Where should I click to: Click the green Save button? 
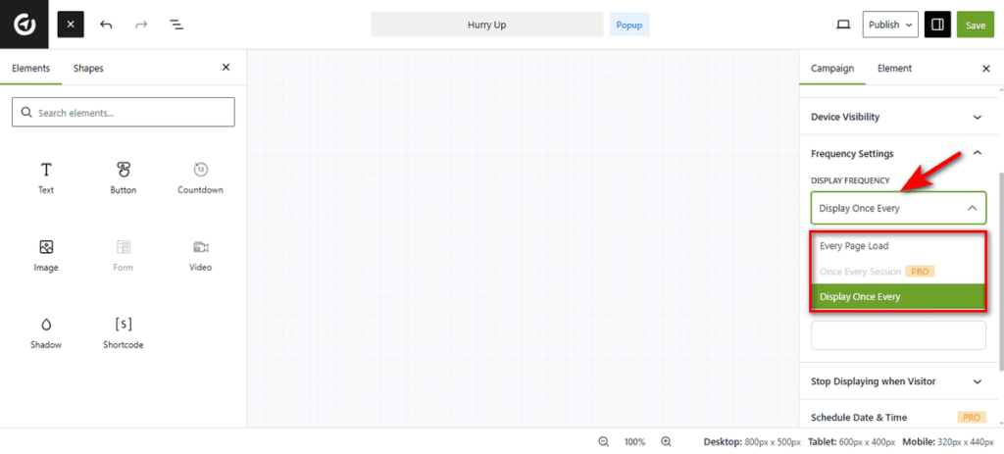[975, 25]
